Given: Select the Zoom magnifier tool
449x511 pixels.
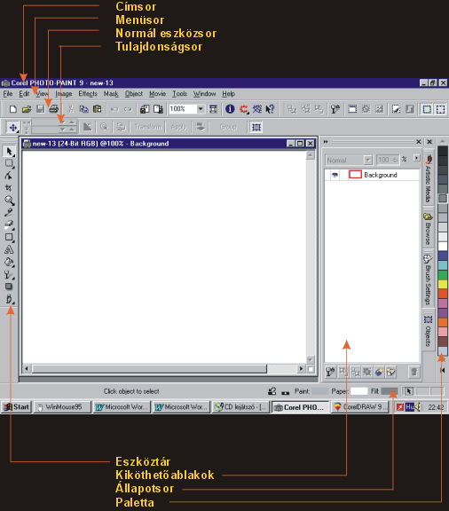Looking at the screenshot, I should click(9, 200).
